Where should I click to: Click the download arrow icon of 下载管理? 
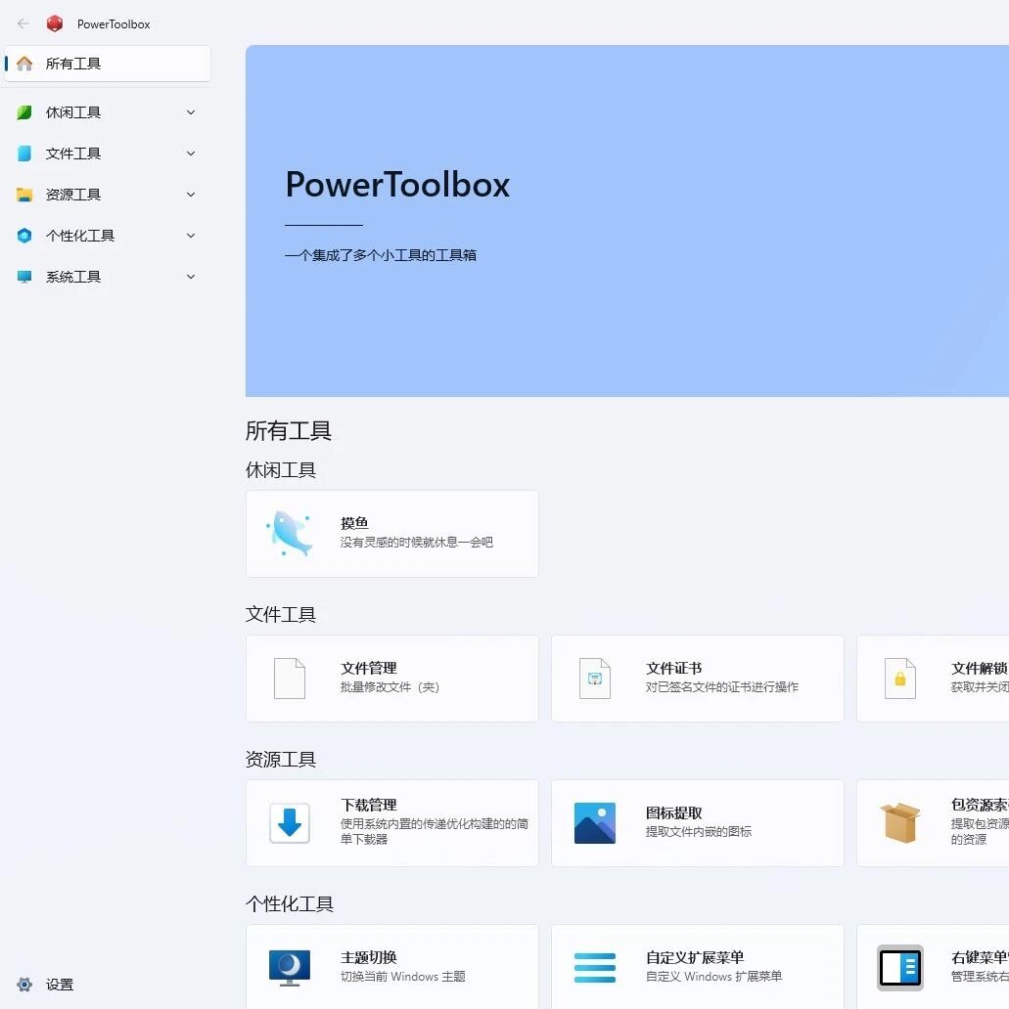tap(290, 822)
